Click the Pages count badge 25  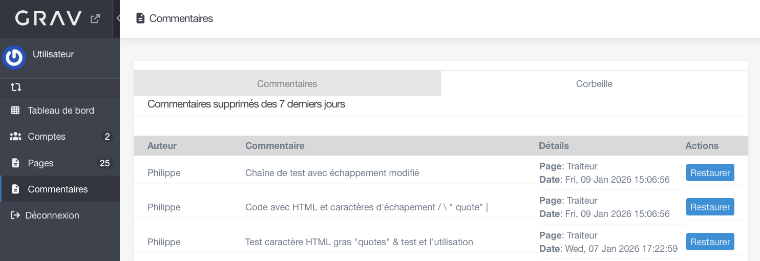coord(104,163)
